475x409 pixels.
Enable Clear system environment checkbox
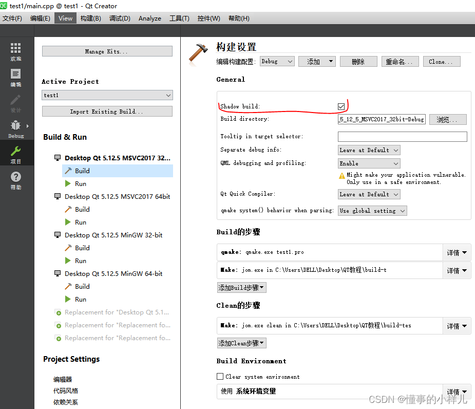coord(220,376)
